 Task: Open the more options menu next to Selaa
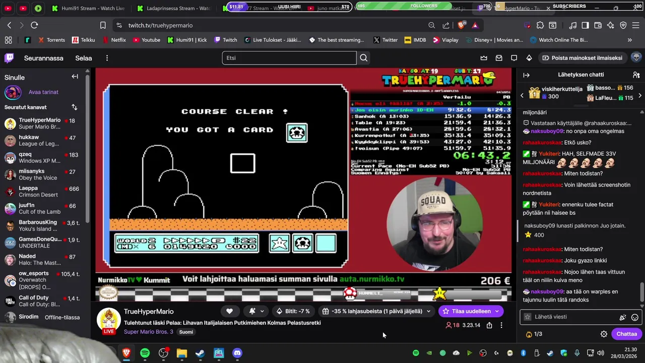[107, 58]
